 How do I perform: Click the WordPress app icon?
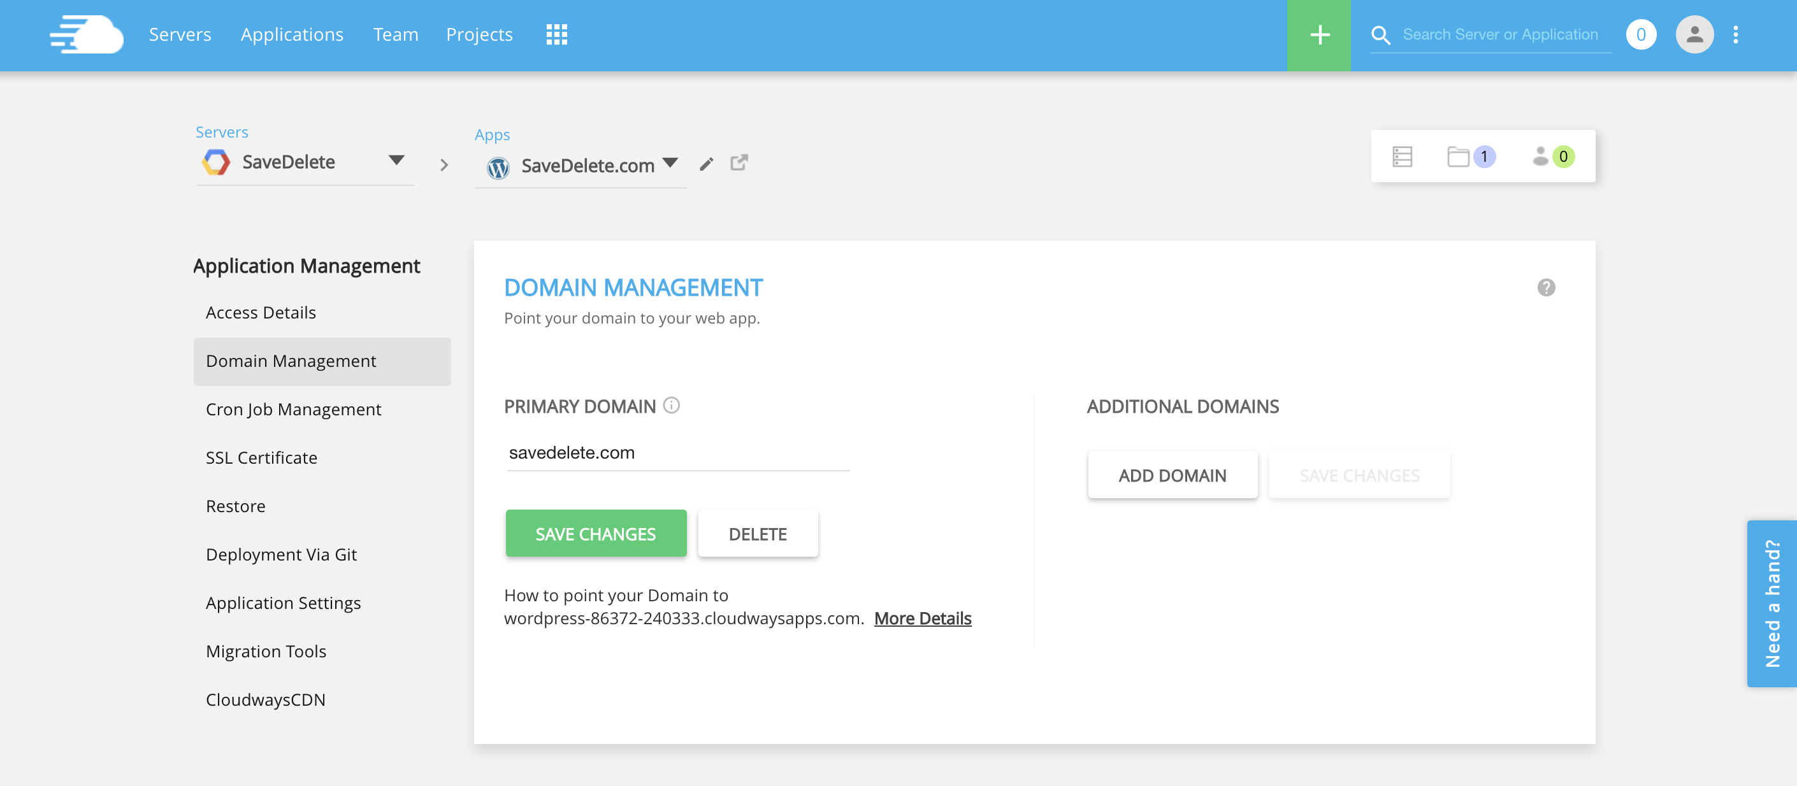pyautogui.click(x=498, y=168)
